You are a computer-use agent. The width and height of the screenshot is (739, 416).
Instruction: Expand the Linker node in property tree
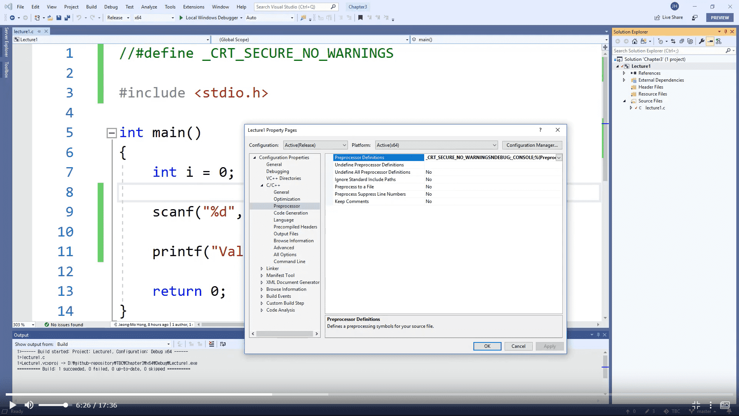[262, 268]
